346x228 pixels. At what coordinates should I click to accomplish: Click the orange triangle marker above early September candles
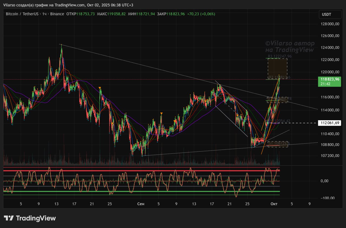161,113
